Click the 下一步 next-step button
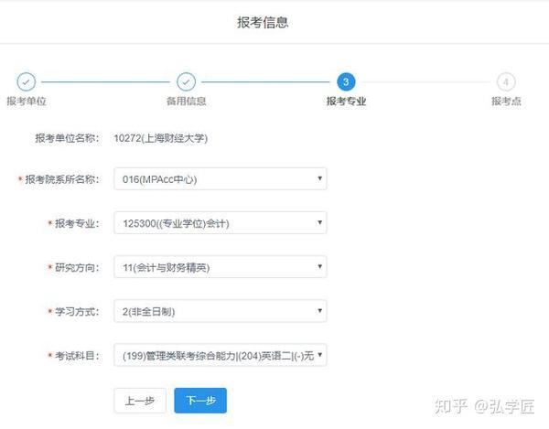The width and height of the screenshot is (549, 429). tap(200, 401)
